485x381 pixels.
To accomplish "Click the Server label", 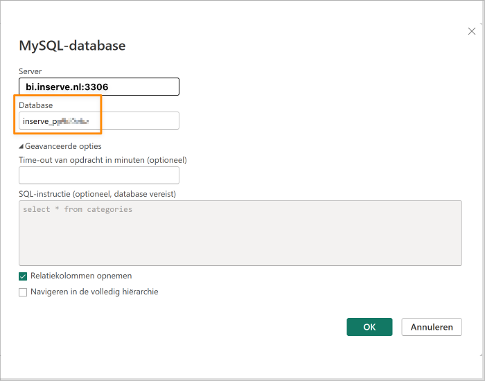I will [30, 71].
